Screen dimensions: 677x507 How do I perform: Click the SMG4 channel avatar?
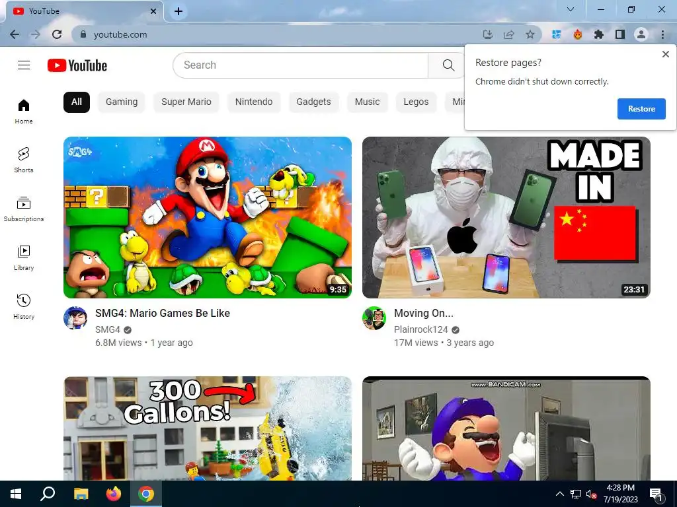[x=75, y=318]
